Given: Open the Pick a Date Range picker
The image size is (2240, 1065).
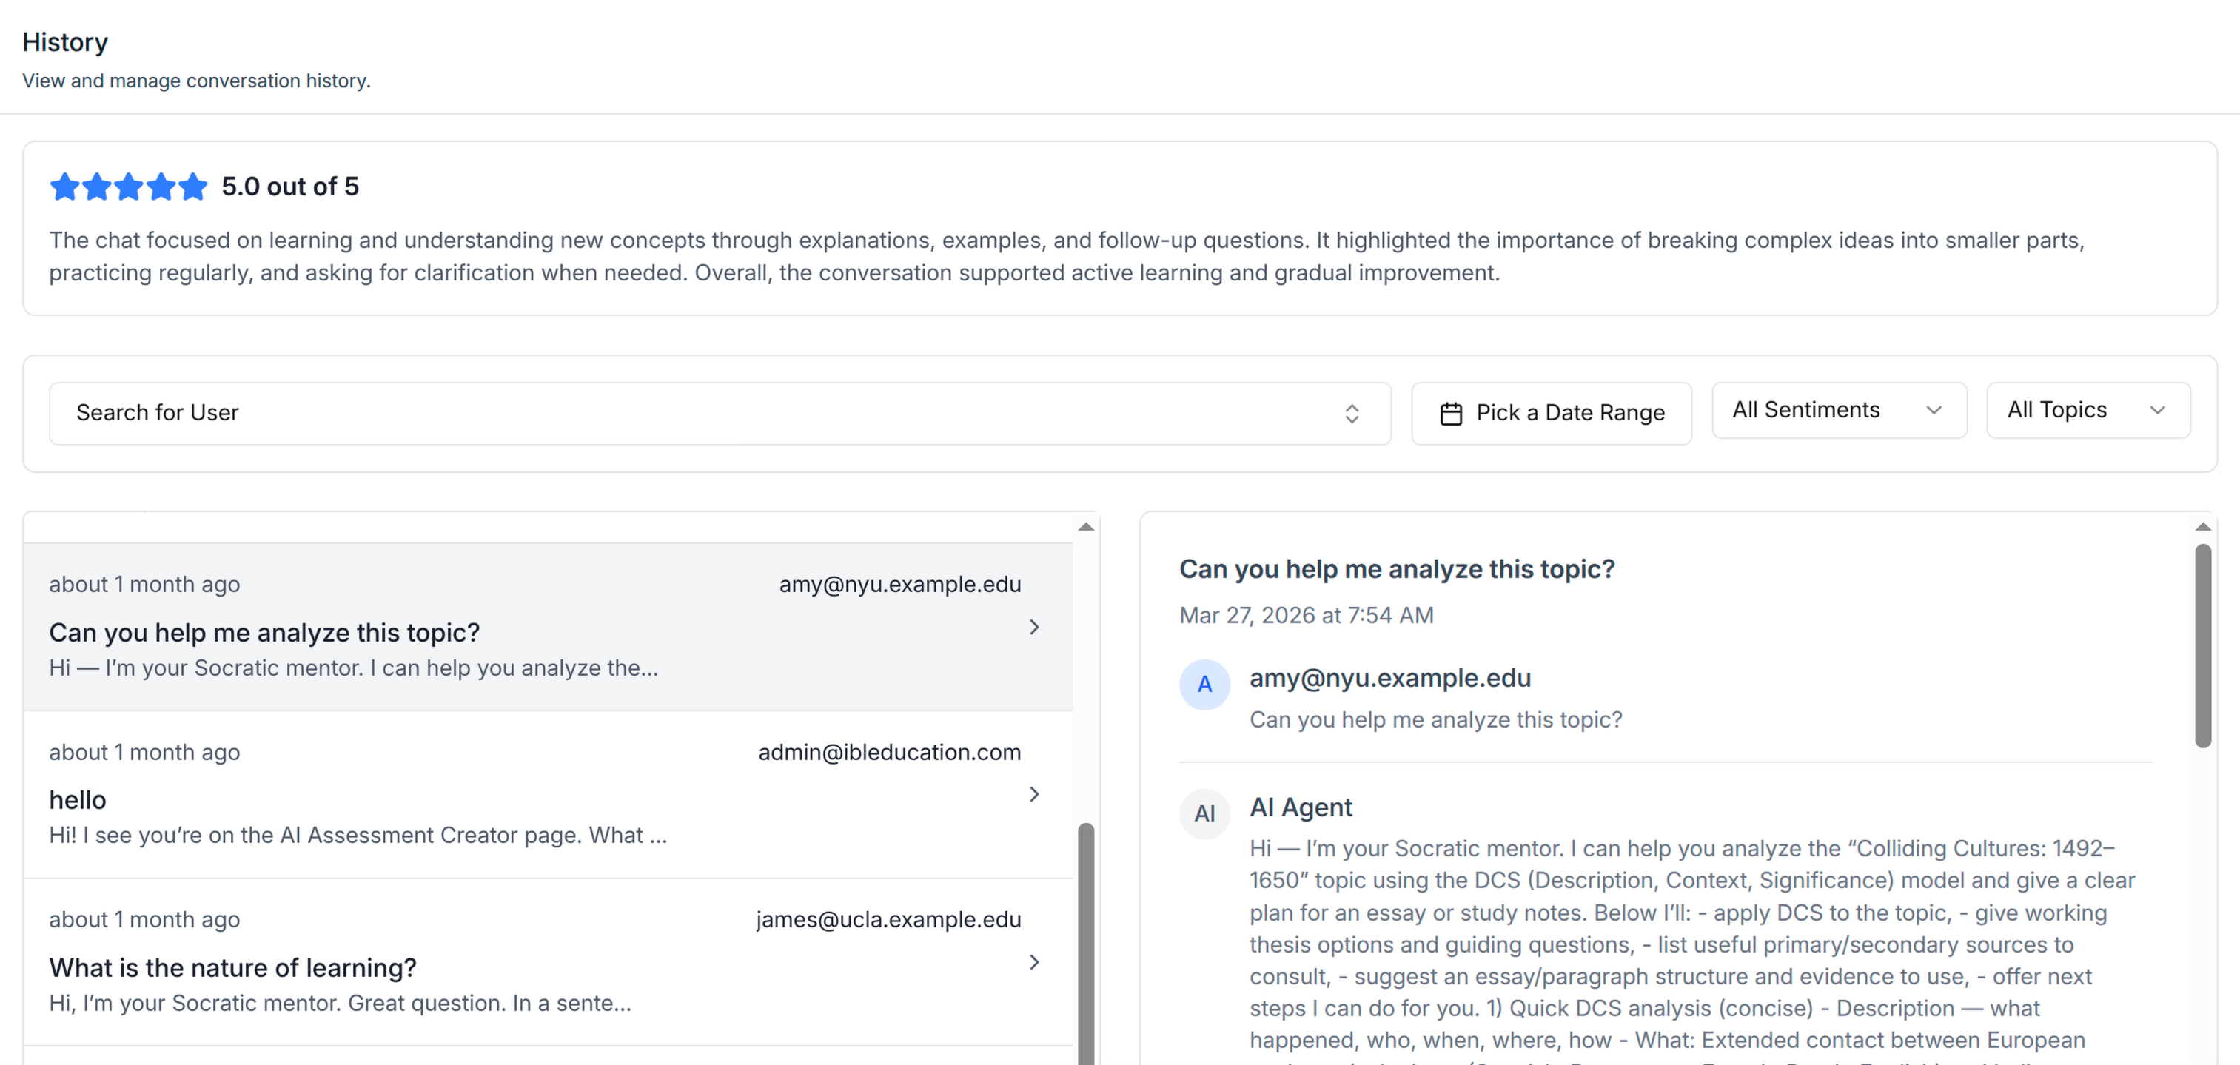Looking at the screenshot, I should point(1552,413).
